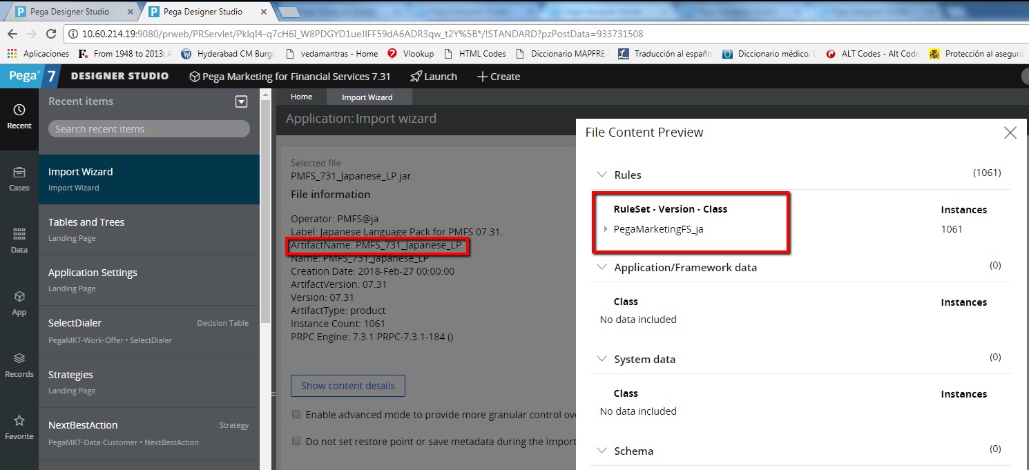Open the Hyderabad CM bookmark
The width and height of the screenshot is (1029, 470).
(x=229, y=53)
